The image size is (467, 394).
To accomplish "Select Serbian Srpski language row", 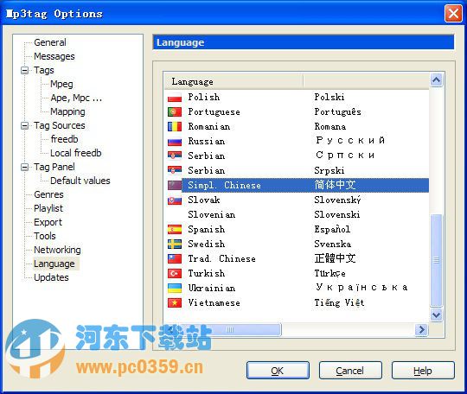I will [x=297, y=170].
